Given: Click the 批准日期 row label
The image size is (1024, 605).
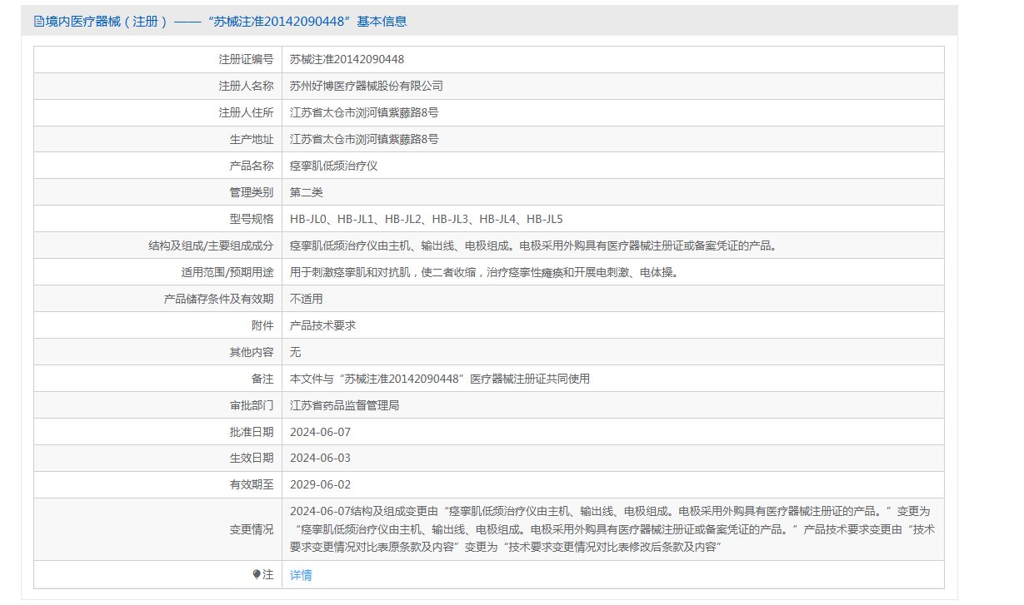Looking at the screenshot, I should [x=252, y=432].
